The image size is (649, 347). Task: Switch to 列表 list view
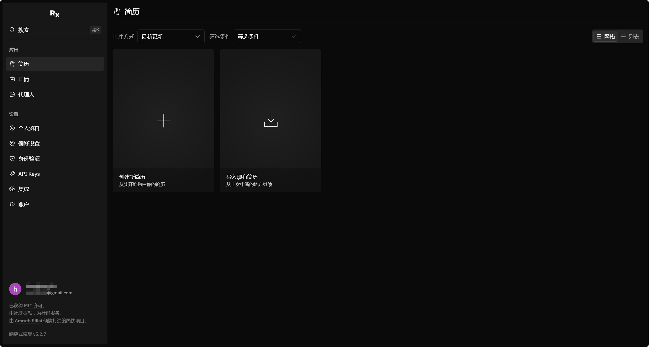coord(630,36)
